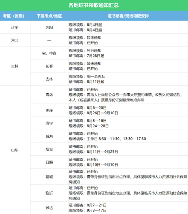Select the text 现场领取：8月10日—9月10日
Image resolution: width=188 pixels, height=214 pixels.
(x=93, y=165)
